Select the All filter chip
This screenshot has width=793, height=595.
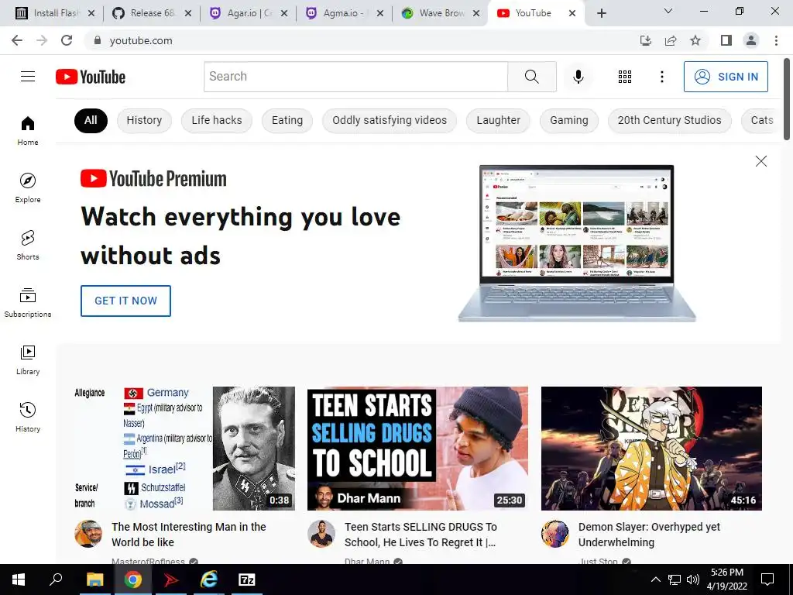[91, 120]
